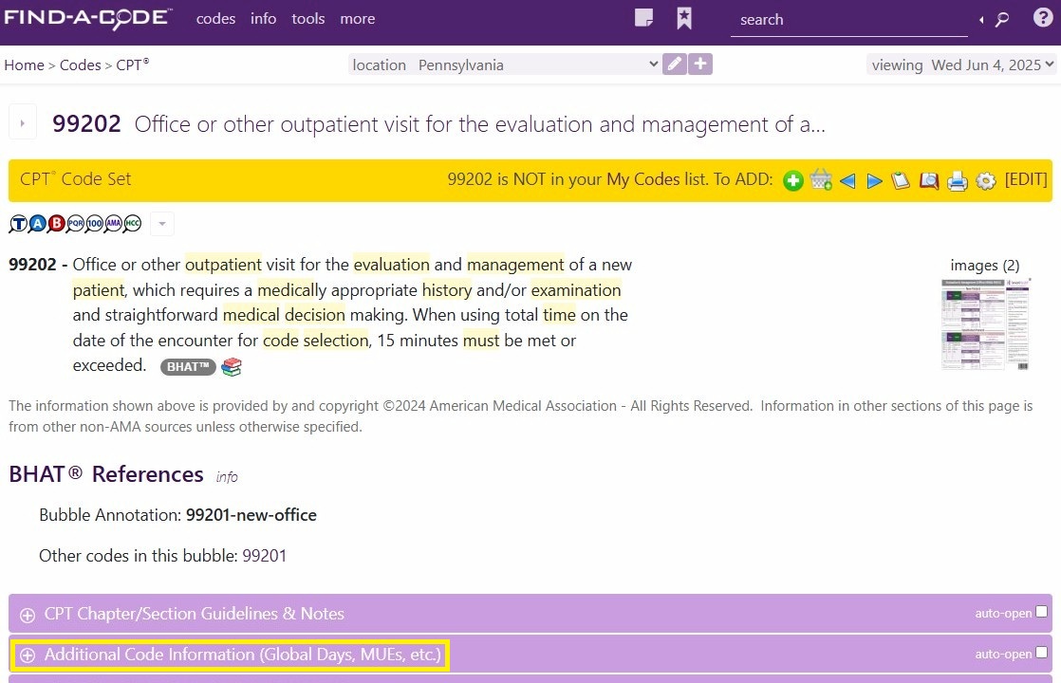Expand dropdown arrow beside bubble badges
1061x683 pixels.
[x=161, y=224]
